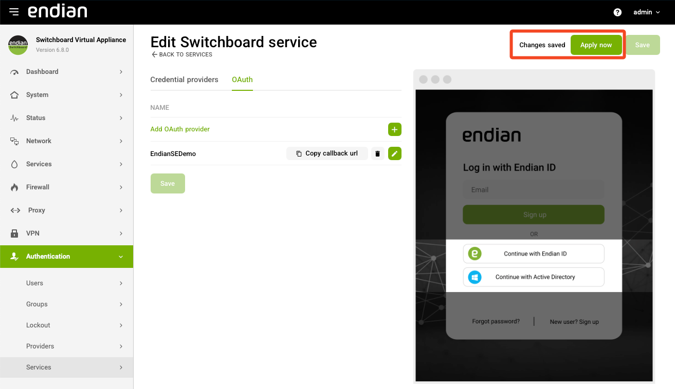Select the OAuth tab
Image resolution: width=675 pixels, height=389 pixels.
(x=242, y=80)
